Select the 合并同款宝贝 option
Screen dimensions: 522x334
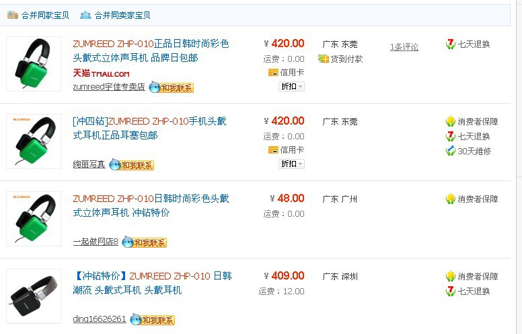[x=45, y=15]
